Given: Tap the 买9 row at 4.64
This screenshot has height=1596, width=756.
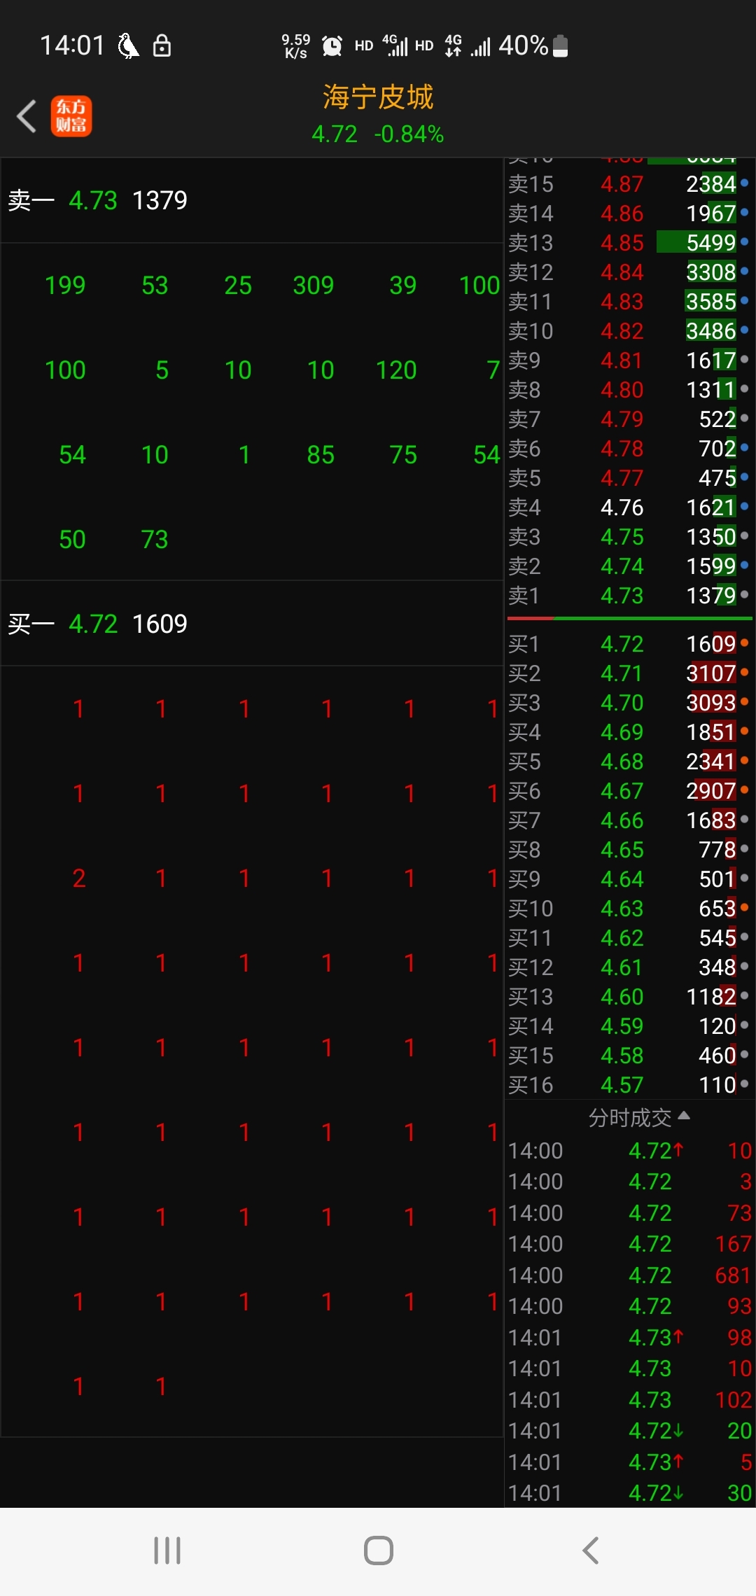Looking at the screenshot, I should [x=629, y=879].
